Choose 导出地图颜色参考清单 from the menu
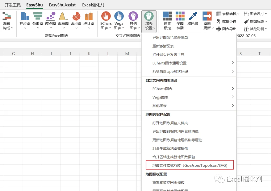The image size is (271, 191). [189, 37]
